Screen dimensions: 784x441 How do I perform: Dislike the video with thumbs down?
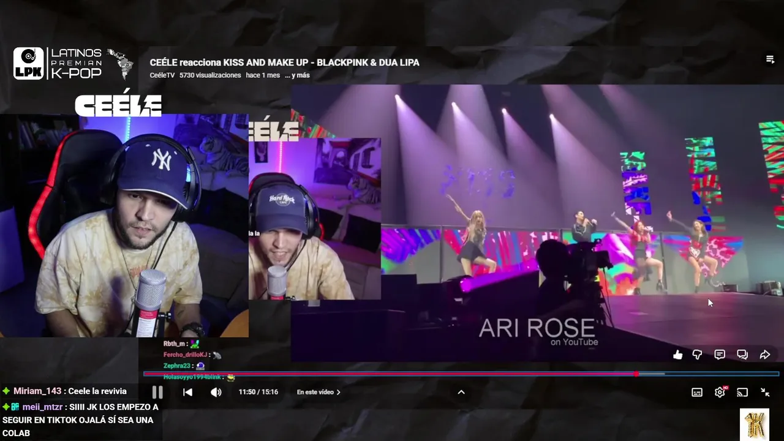click(697, 355)
